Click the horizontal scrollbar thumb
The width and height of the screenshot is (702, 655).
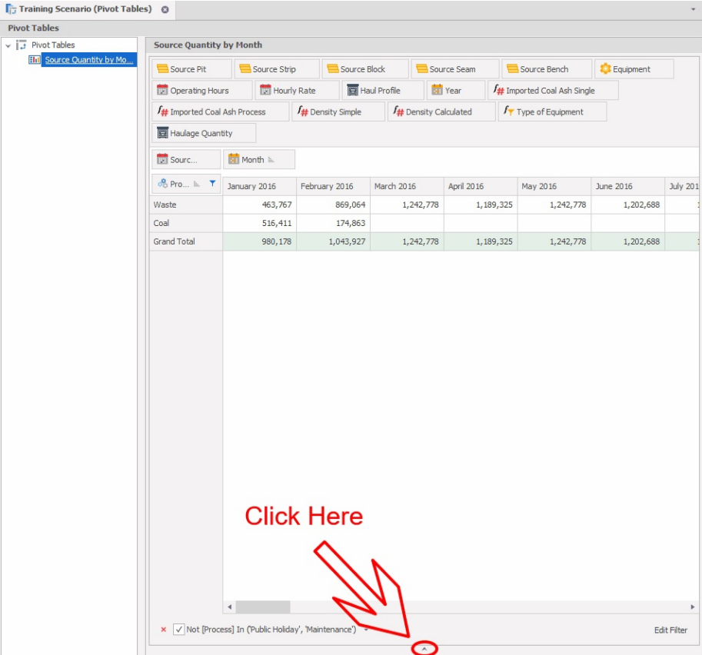263,607
